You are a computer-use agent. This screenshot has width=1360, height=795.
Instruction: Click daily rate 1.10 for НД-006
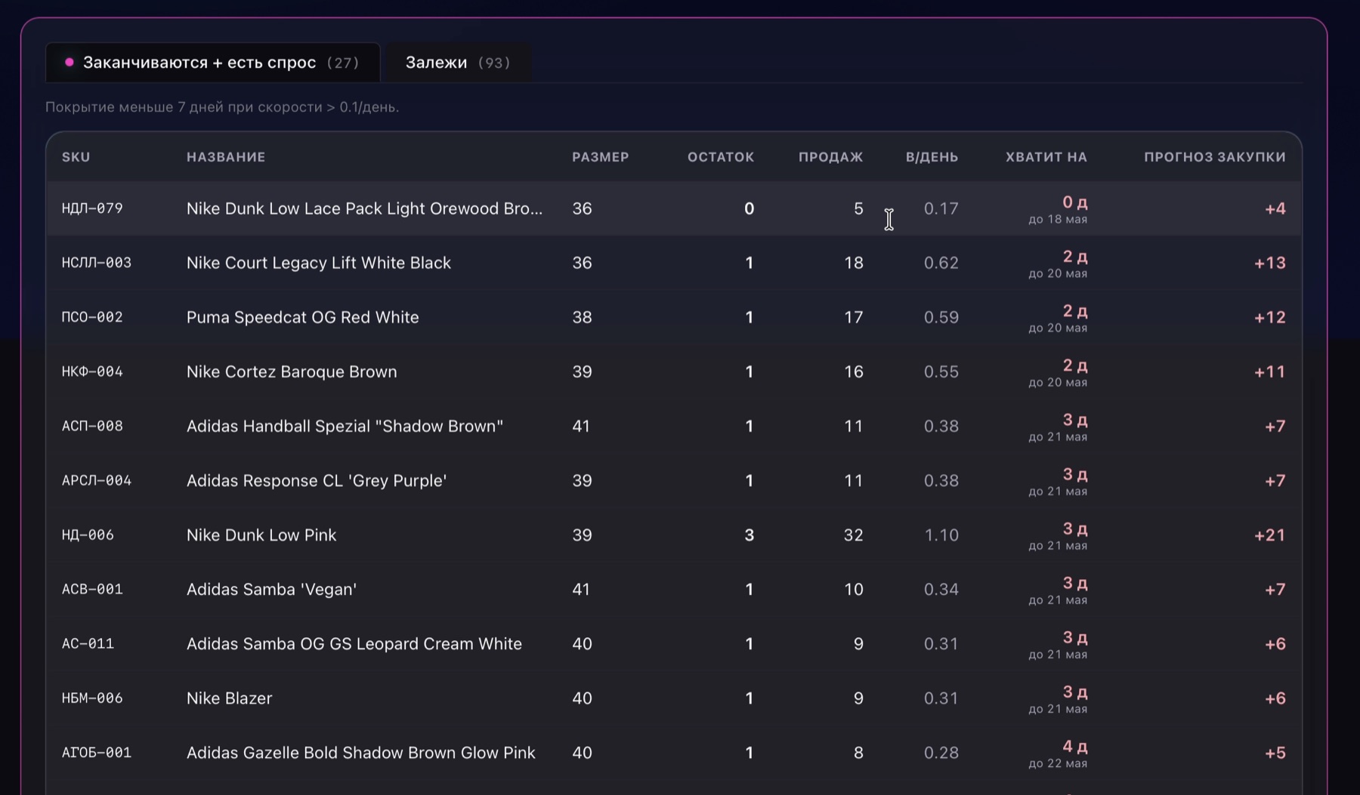pos(941,535)
